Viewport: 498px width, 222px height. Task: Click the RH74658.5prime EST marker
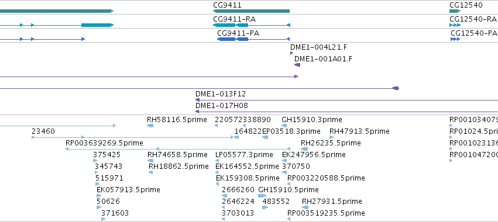tap(150, 161)
